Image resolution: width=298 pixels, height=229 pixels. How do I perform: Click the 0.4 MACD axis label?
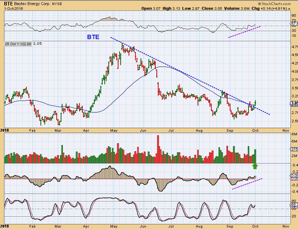click(x=295, y=165)
